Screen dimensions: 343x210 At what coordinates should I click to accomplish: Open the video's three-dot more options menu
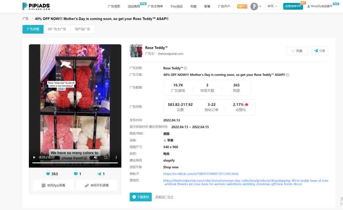click(x=116, y=157)
